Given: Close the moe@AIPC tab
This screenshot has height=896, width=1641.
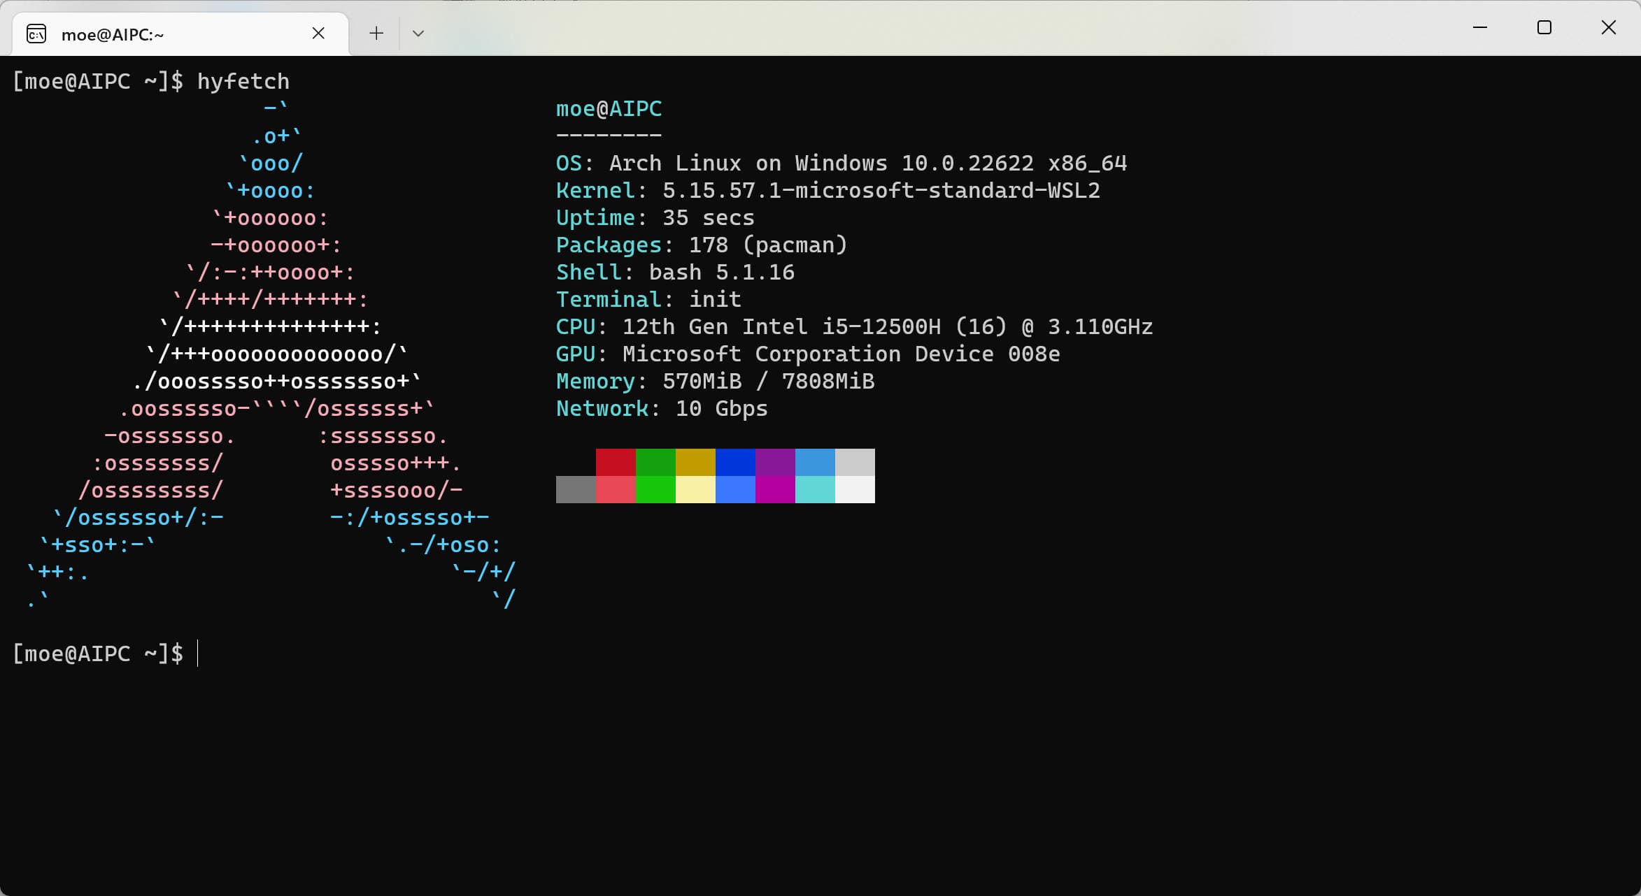Looking at the screenshot, I should point(318,33).
